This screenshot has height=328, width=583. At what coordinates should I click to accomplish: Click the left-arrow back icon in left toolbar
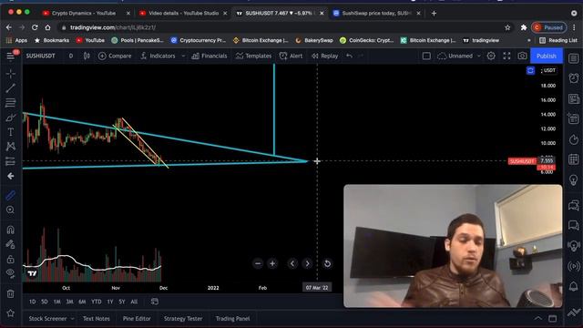point(10,176)
